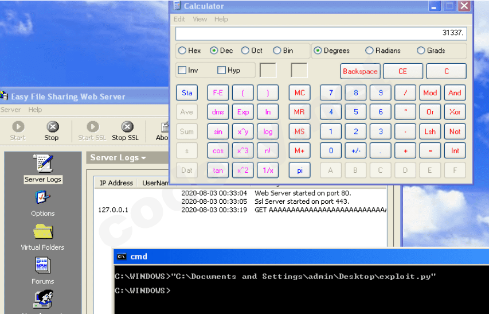
Task: Click the GET AAAA request log entry
Action: point(320,210)
